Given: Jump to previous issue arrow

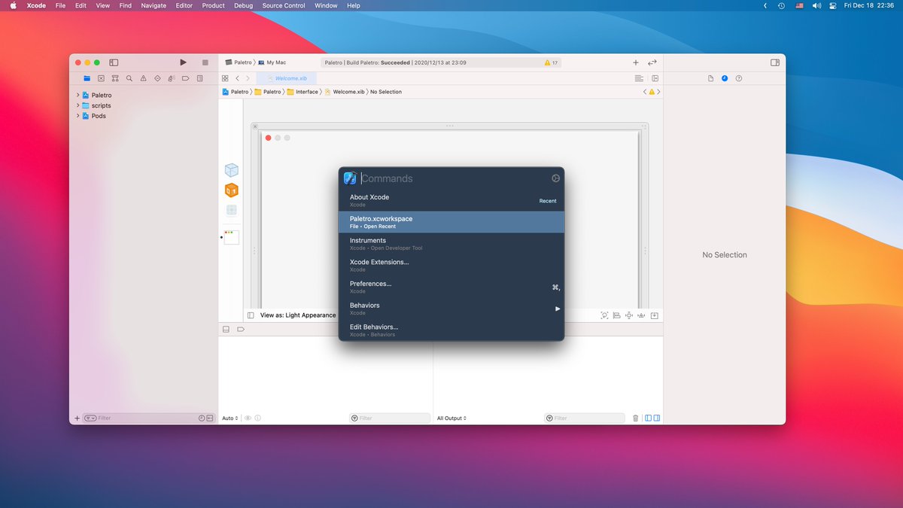Looking at the screenshot, I should point(645,92).
